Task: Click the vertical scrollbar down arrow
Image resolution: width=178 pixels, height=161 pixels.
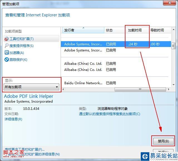Action: 174,85
